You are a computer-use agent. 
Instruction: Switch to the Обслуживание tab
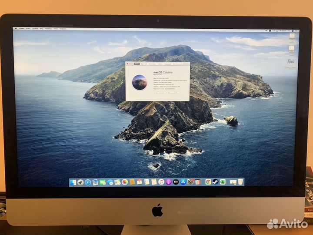click(177, 64)
